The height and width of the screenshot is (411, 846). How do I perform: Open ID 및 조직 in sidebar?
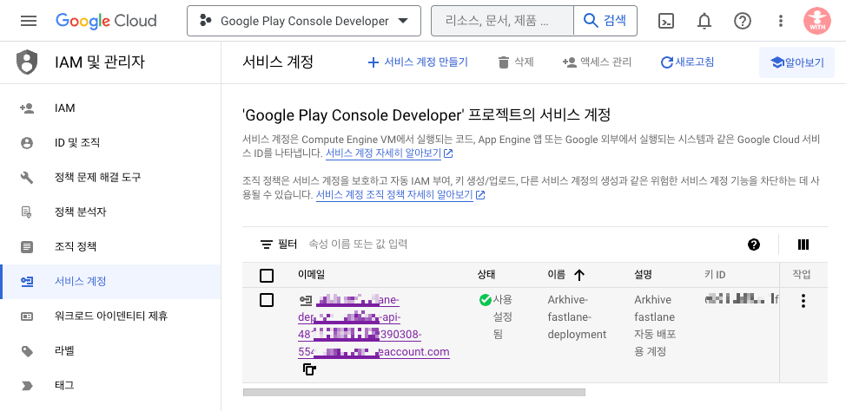point(110,143)
